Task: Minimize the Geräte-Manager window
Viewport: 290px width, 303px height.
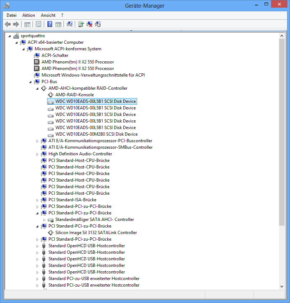Action: [256, 4]
